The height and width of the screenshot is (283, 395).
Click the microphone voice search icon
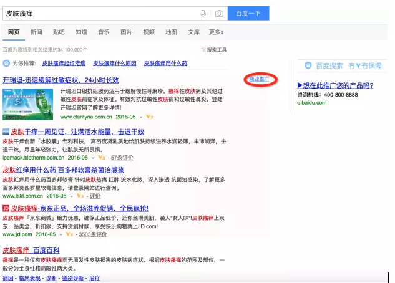[203, 13]
